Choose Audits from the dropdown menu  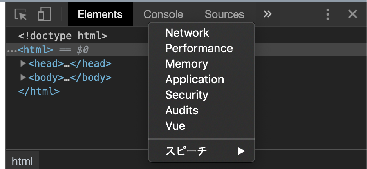click(x=182, y=111)
